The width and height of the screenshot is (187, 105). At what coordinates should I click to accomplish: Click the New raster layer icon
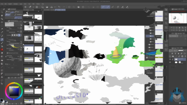(170, 56)
